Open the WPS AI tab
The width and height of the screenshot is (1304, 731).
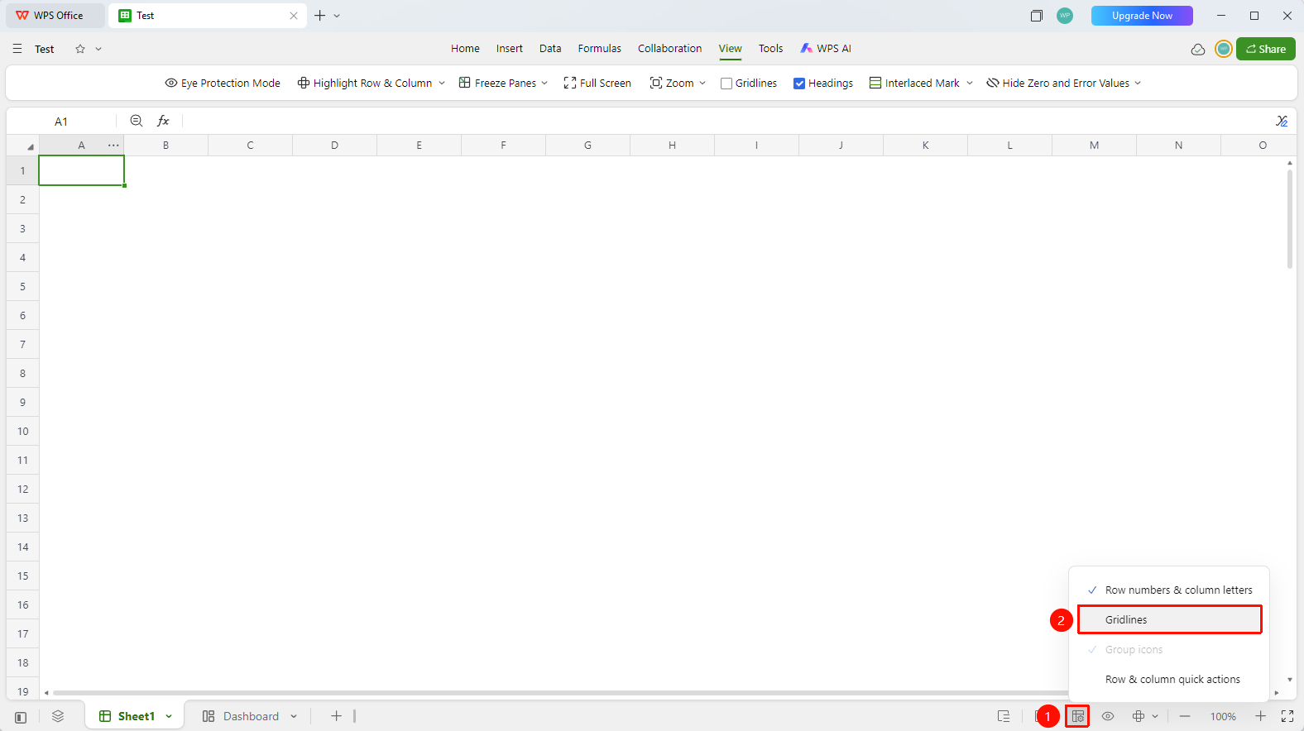point(826,49)
